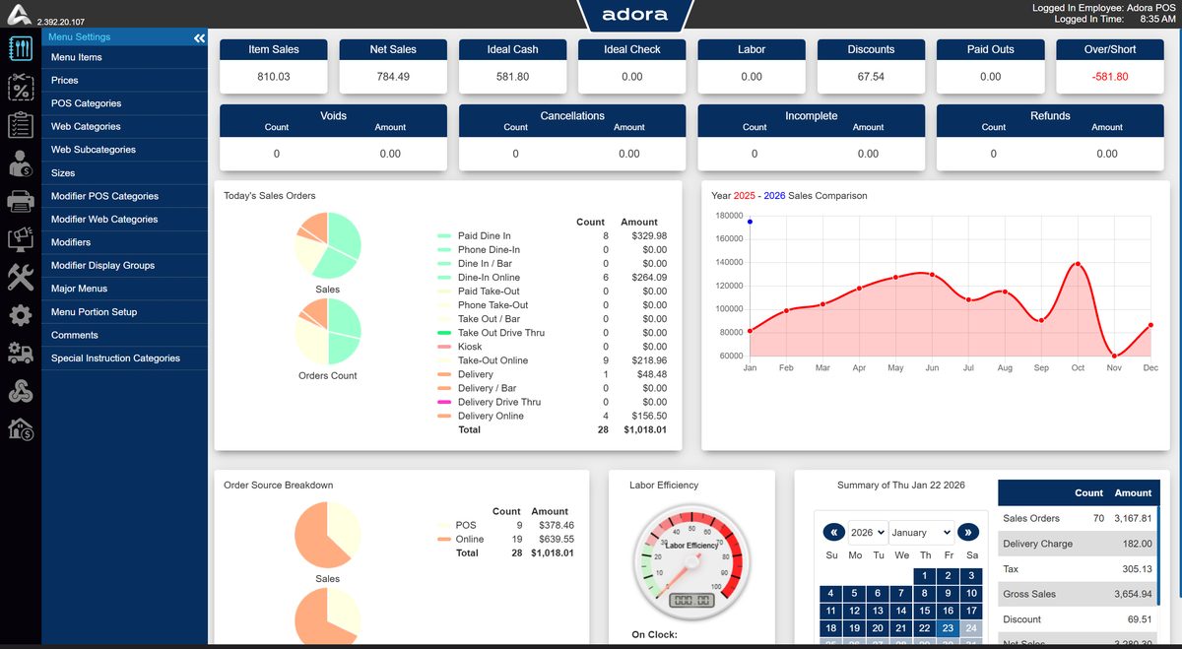Screen dimensions: 1182x649
Task: Open the employee with dollar coin icon
Action: (21, 163)
